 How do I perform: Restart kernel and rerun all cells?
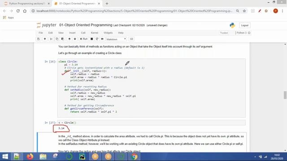[102, 39]
